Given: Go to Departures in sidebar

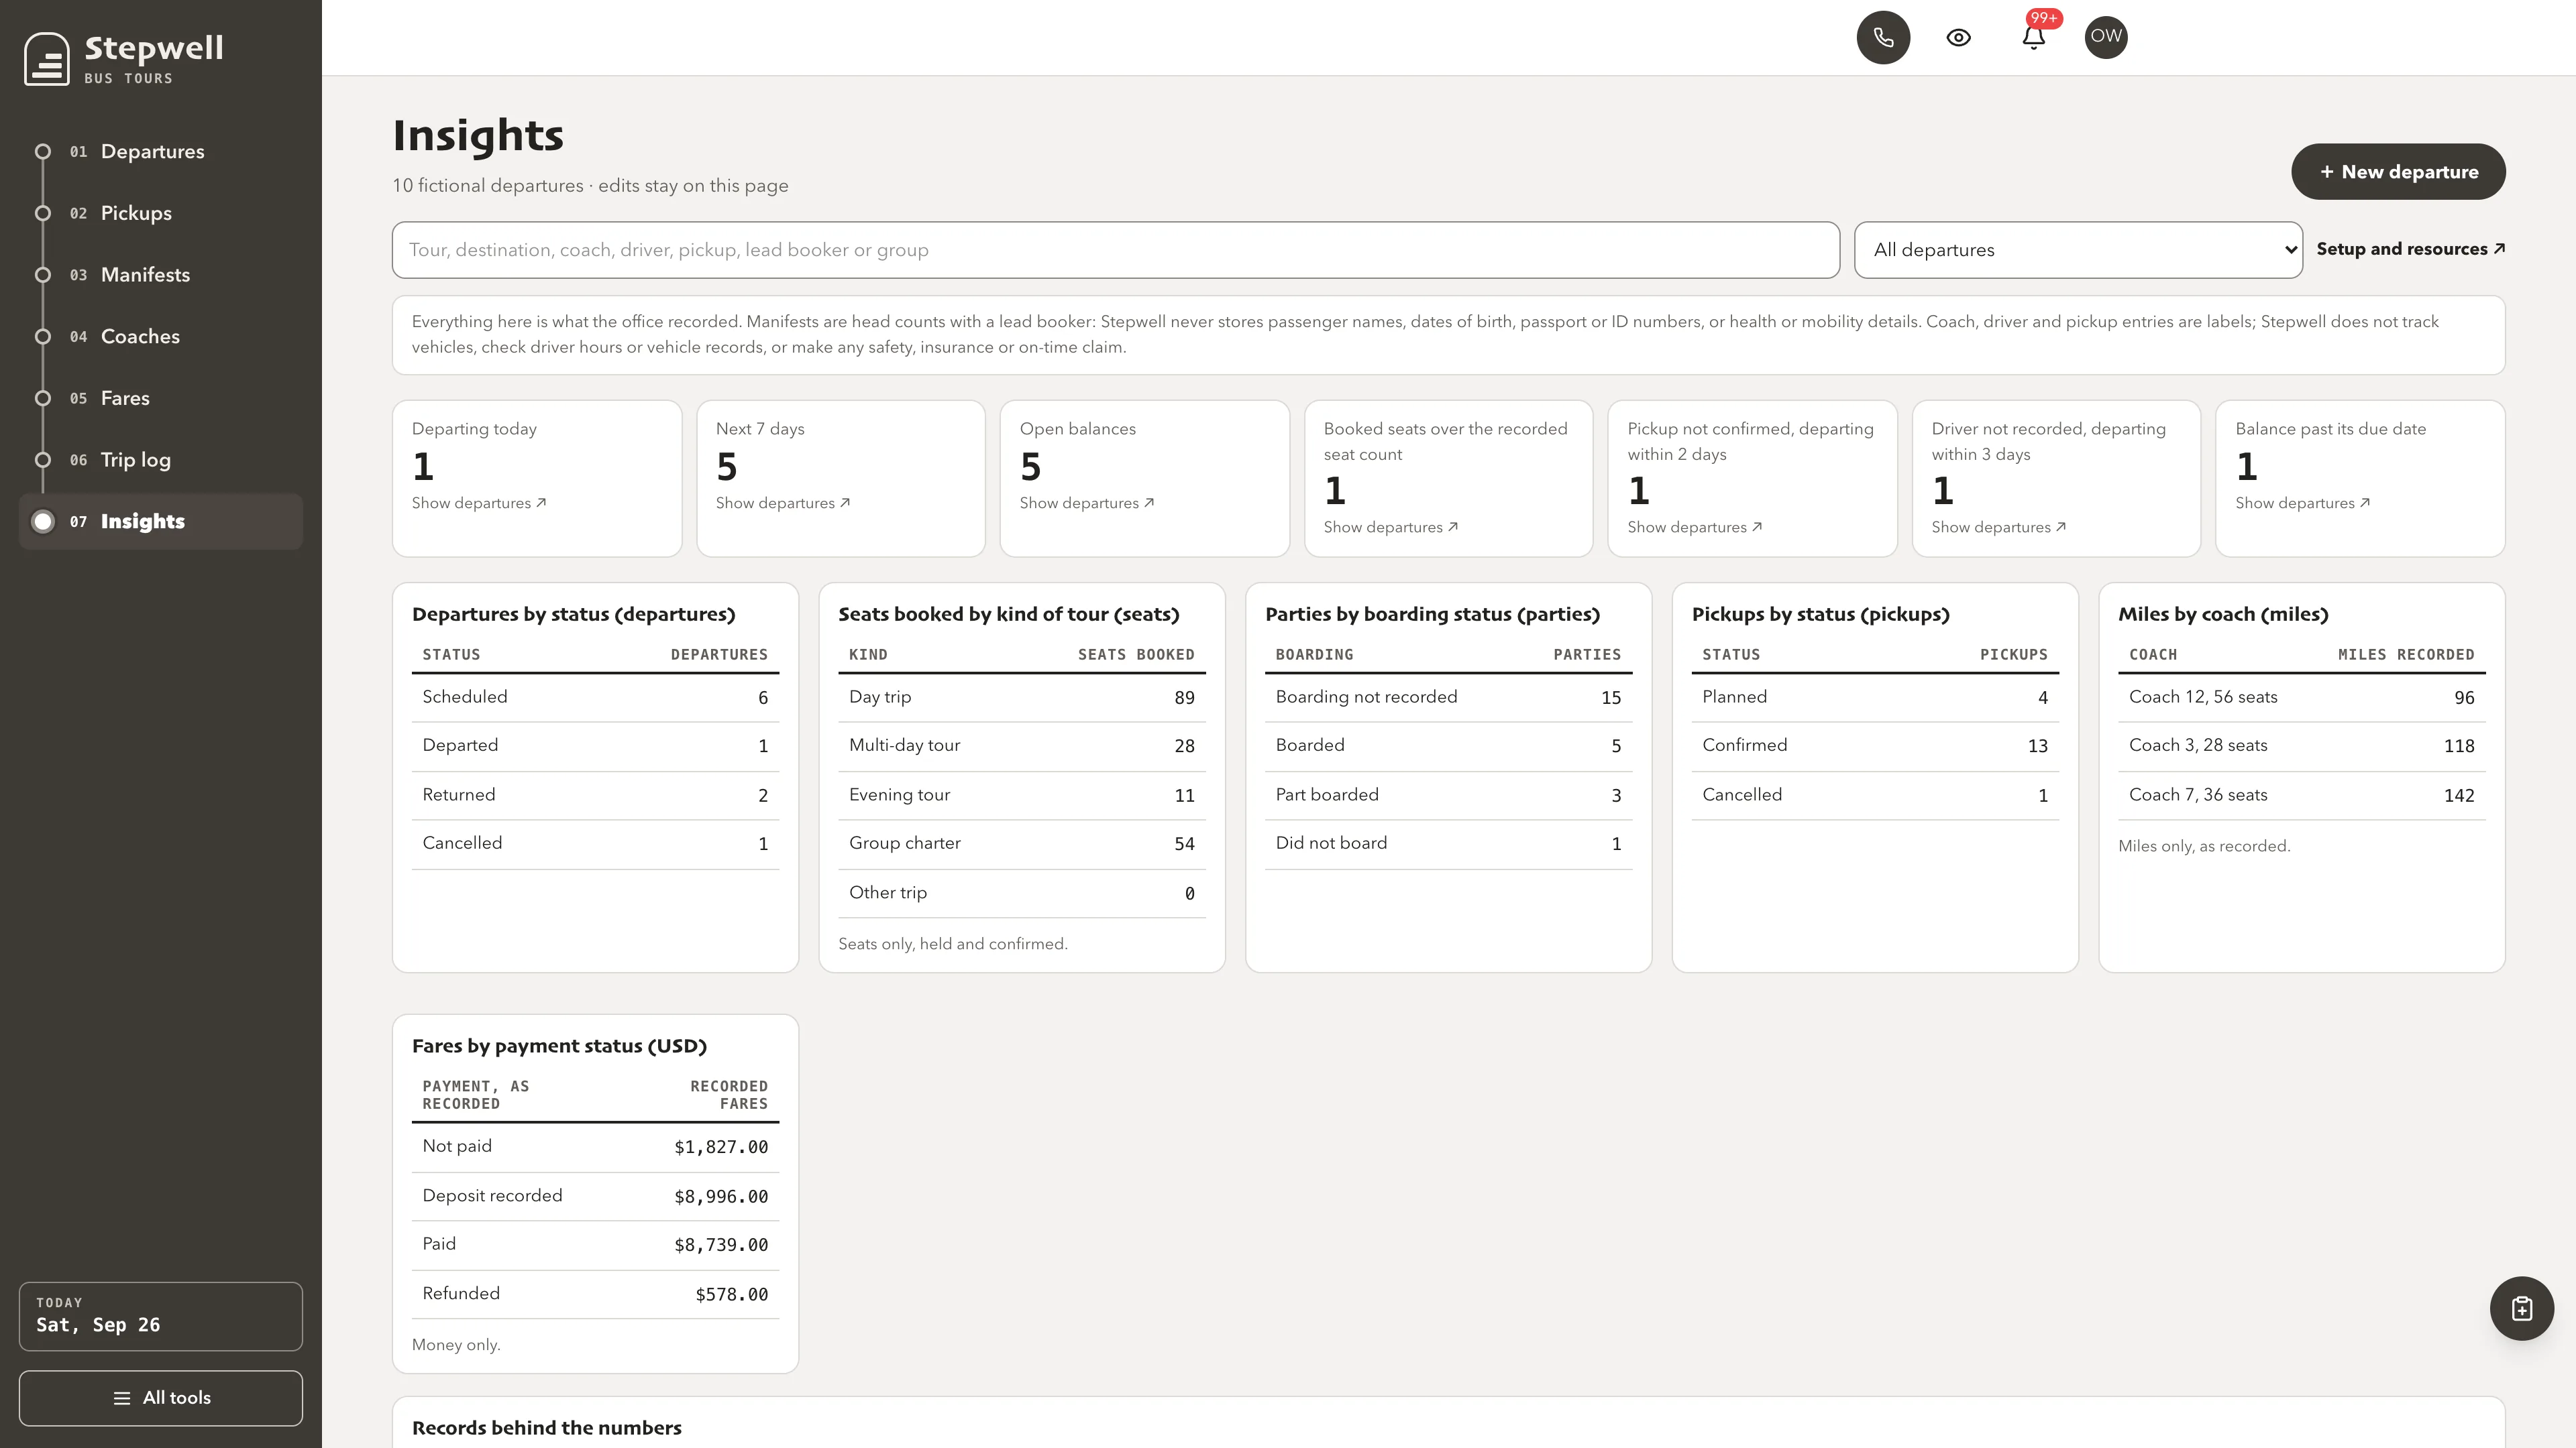Looking at the screenshot, I should click(161, 152).
